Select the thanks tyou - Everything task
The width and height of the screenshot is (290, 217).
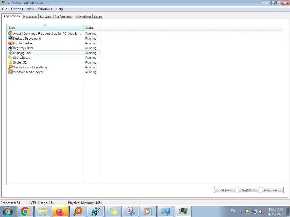(x=54, y=67)
